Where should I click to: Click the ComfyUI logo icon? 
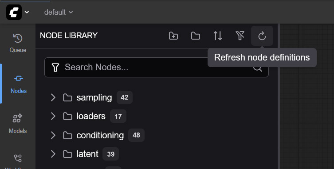14,12
